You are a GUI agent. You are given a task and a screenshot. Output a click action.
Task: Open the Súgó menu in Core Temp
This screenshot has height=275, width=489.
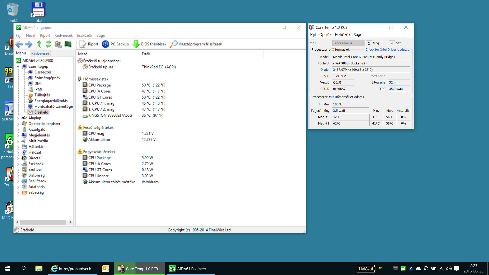358,35
